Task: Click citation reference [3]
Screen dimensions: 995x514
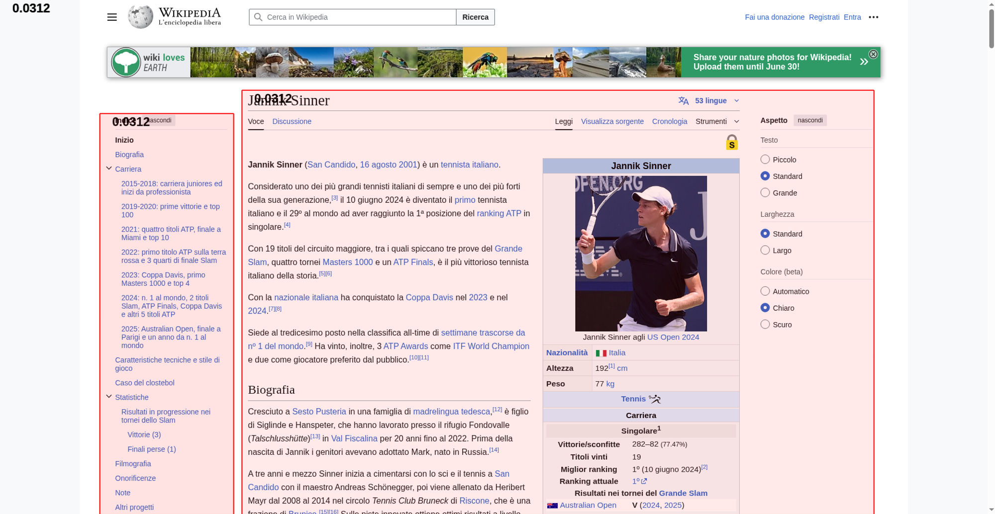Action: tap(335, 197)
